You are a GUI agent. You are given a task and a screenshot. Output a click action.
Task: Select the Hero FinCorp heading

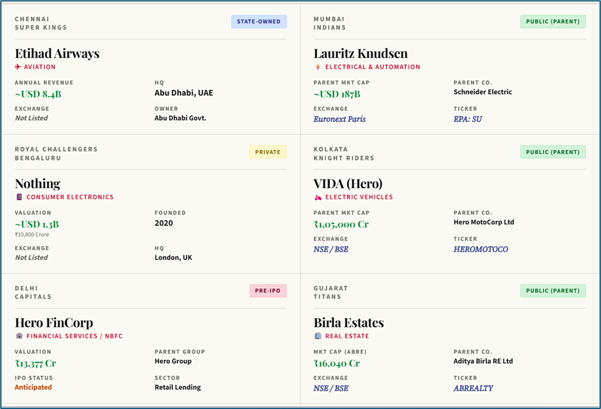[53, 322]
